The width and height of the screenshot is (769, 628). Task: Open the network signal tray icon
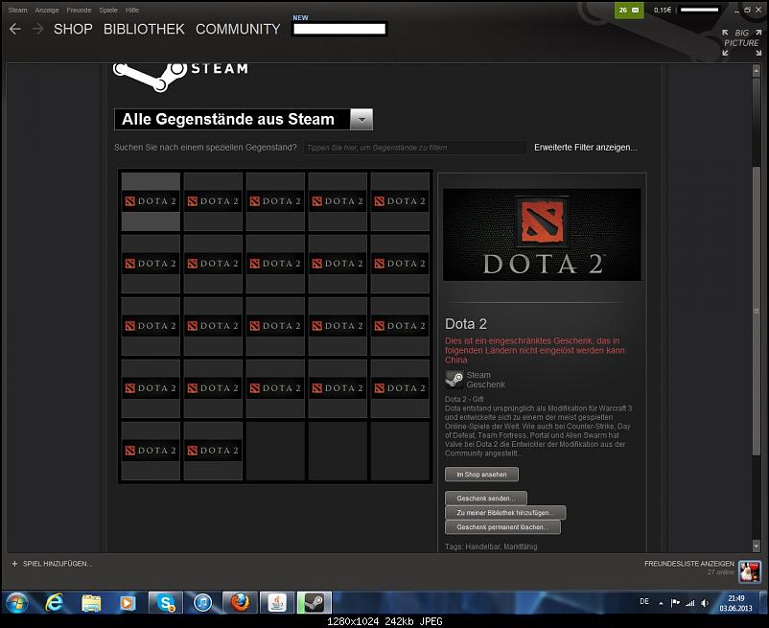point(690,603)
